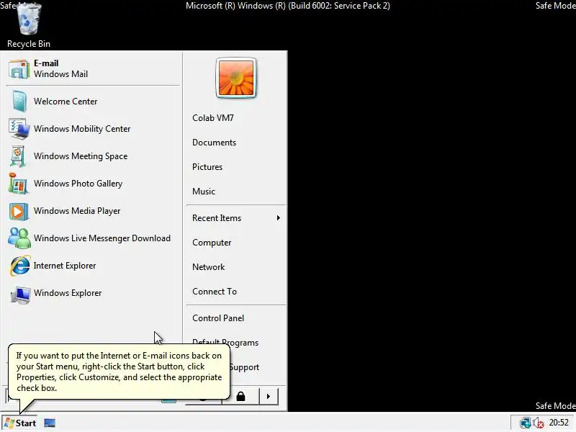This screenshot has height=432, width=576.
Task: Launch Internet Explorer label
Action: 65,266
